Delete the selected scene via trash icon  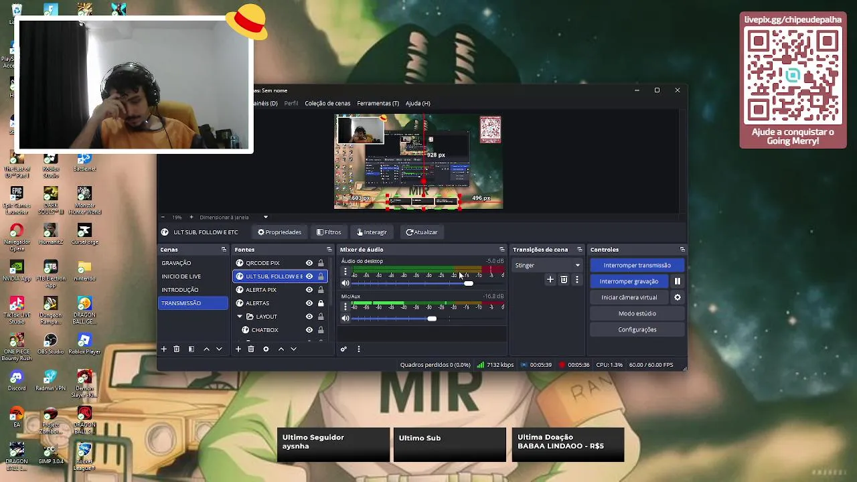(177, 349)
